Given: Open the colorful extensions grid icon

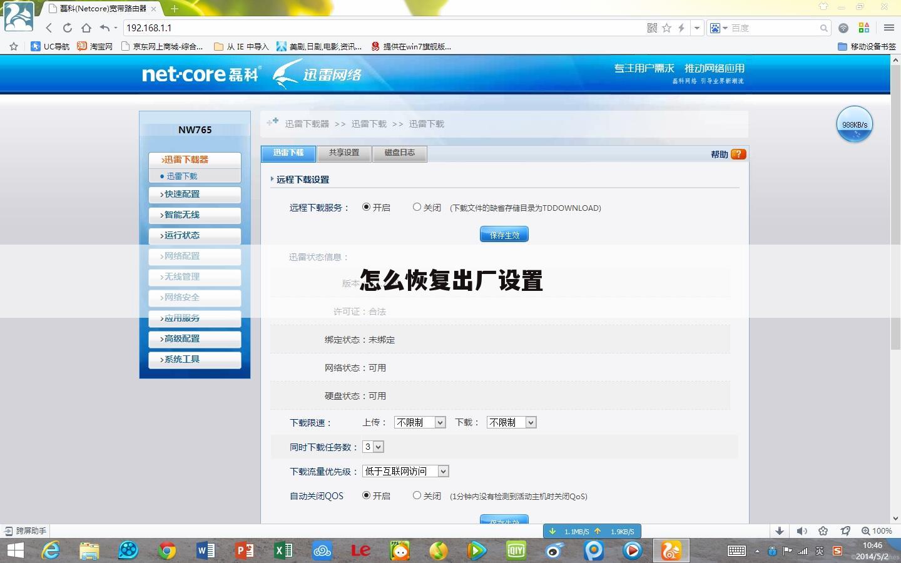Looking at the screenshot, I should (864, 28).
